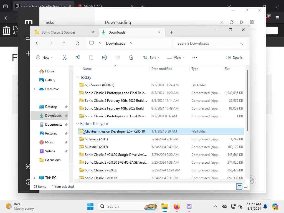Open the View dropdown
Viewport: 284px width, 213px height.
[x=176, y=58]
